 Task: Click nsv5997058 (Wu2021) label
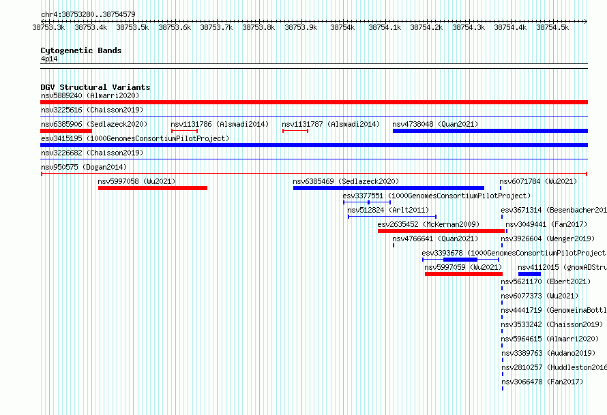pos(136,181)
